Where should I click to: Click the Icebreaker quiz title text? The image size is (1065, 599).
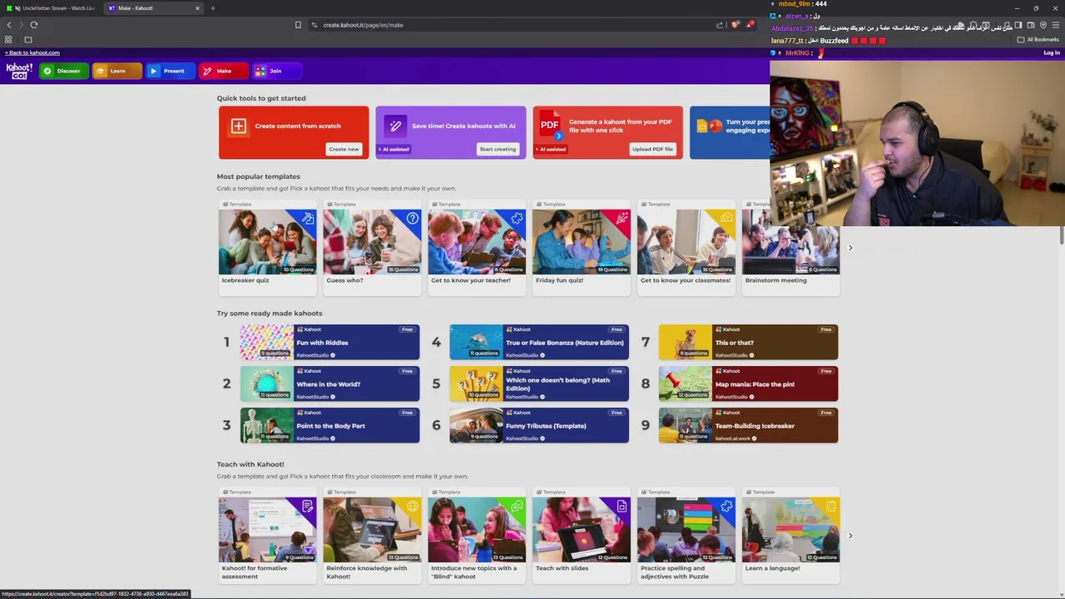coord(245,280)
